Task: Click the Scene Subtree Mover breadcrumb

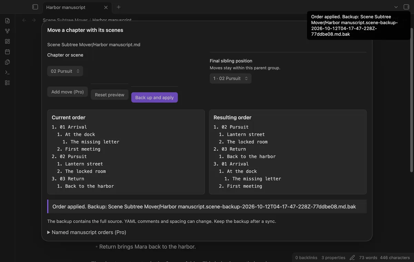Action: tap(65, 20)
